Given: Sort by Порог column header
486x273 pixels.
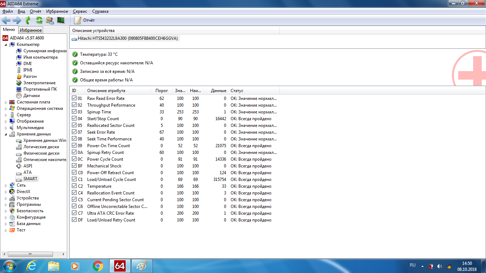Looking at the screenshot, I should pos(162,91).
